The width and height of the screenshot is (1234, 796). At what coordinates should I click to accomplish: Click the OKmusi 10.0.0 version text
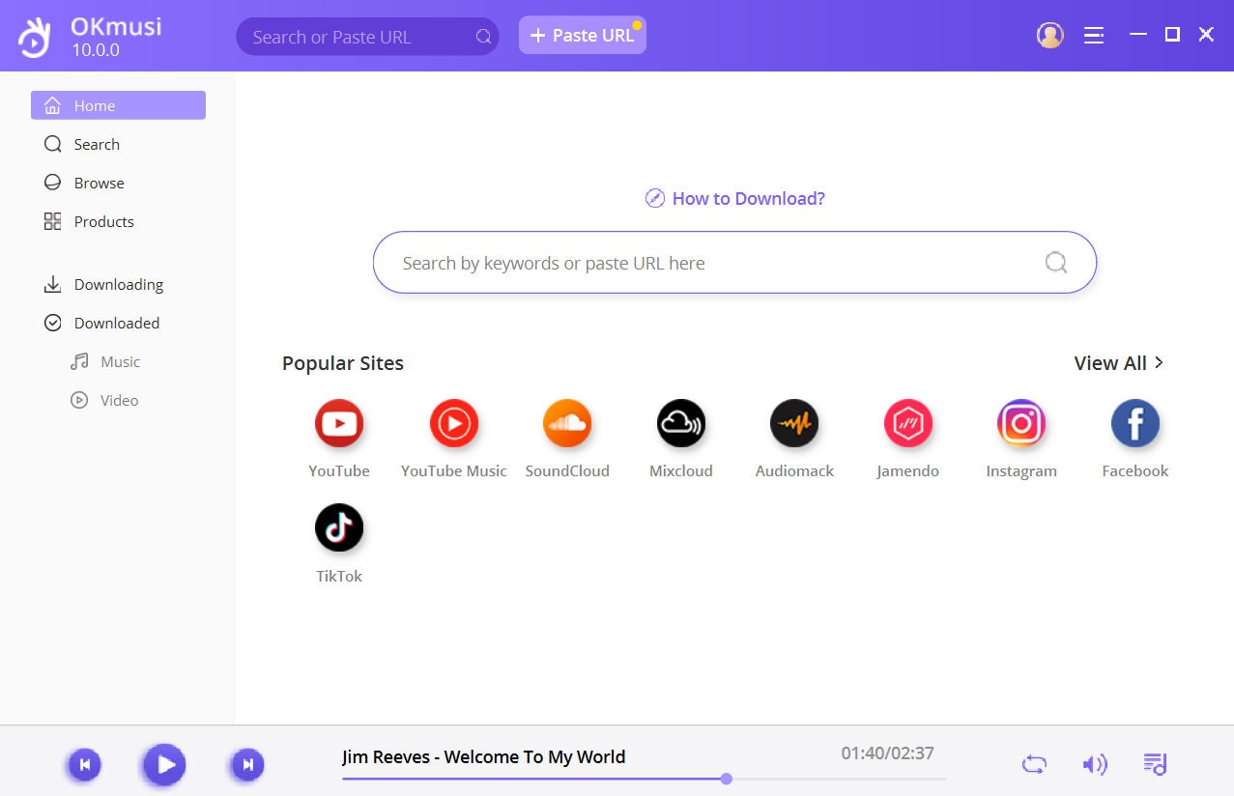tap(96, 50)
